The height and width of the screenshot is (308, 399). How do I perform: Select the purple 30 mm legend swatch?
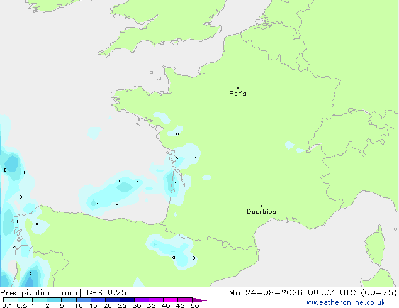142,300
